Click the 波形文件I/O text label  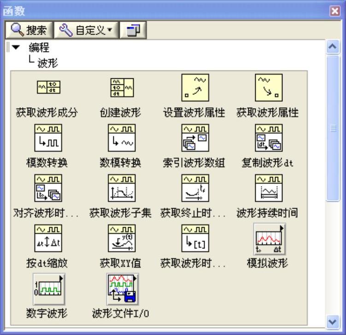[121, 313]
